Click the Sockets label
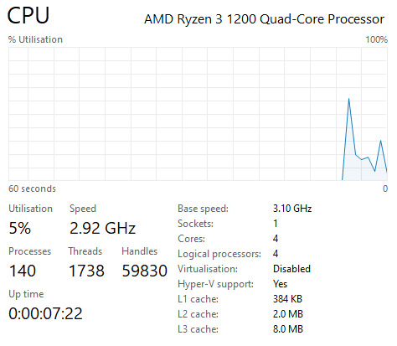 (x=195, y=224)
